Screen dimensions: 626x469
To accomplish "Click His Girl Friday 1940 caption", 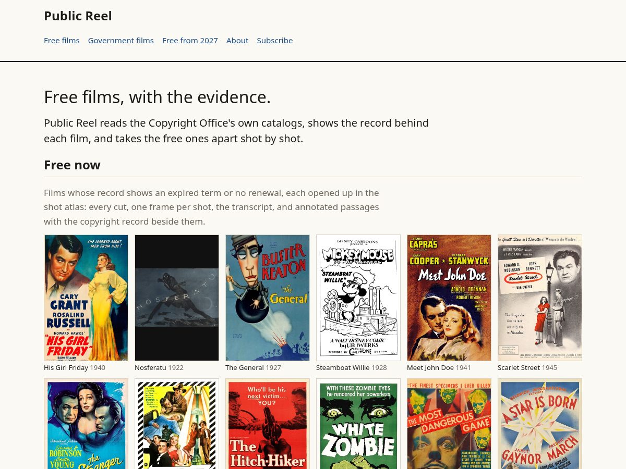I will click(x=75, y=367).
